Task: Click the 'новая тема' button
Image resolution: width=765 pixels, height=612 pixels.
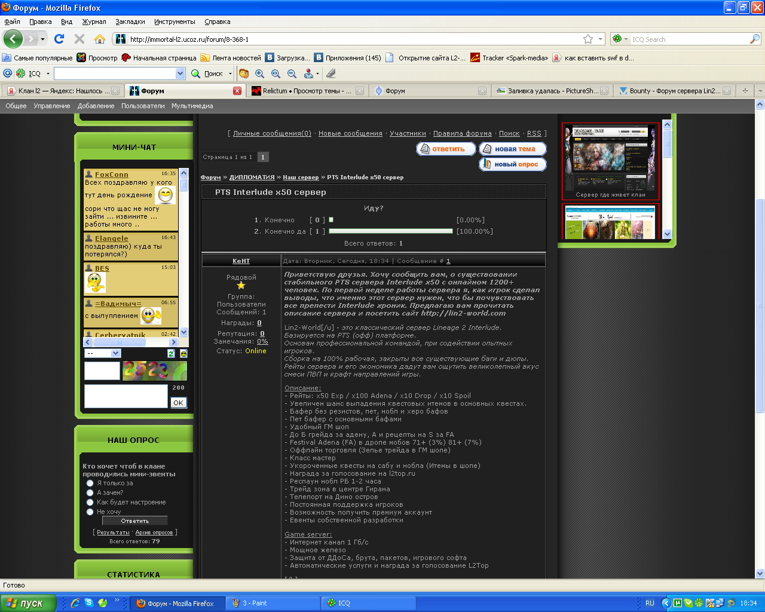Action: coord(513,149)
